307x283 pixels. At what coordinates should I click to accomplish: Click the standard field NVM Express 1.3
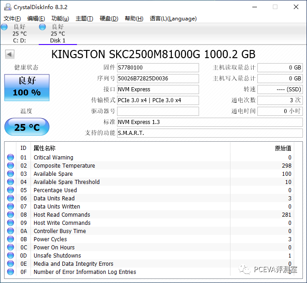point(210,122)
